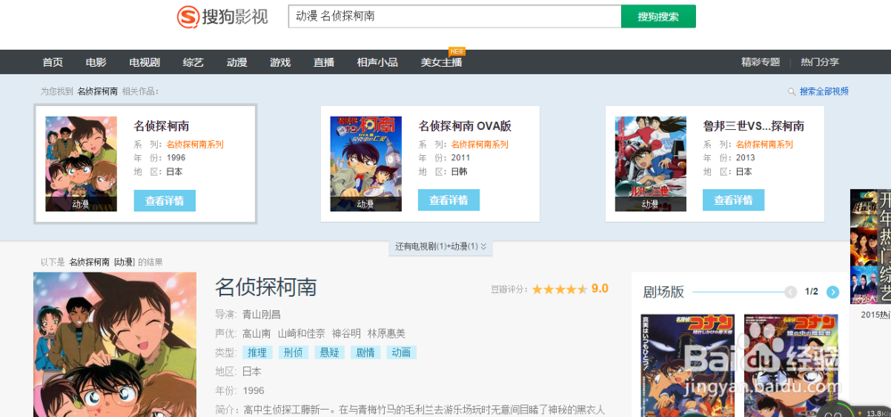Open the 美女主播 nav item

tap(442, 62)
